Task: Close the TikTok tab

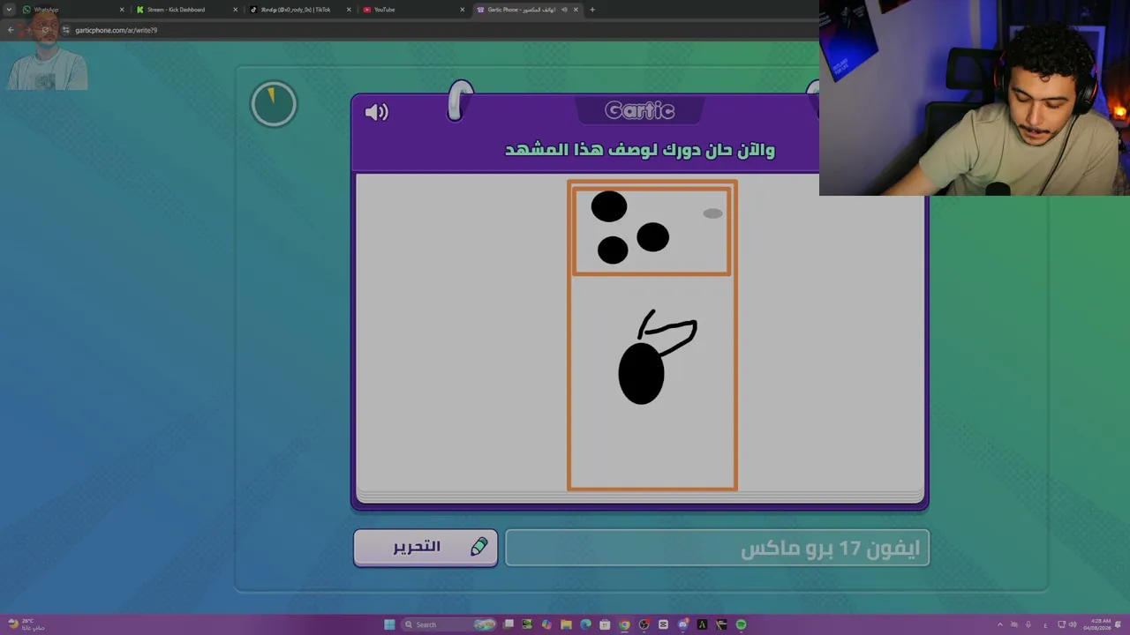Action: pos(349,10)
